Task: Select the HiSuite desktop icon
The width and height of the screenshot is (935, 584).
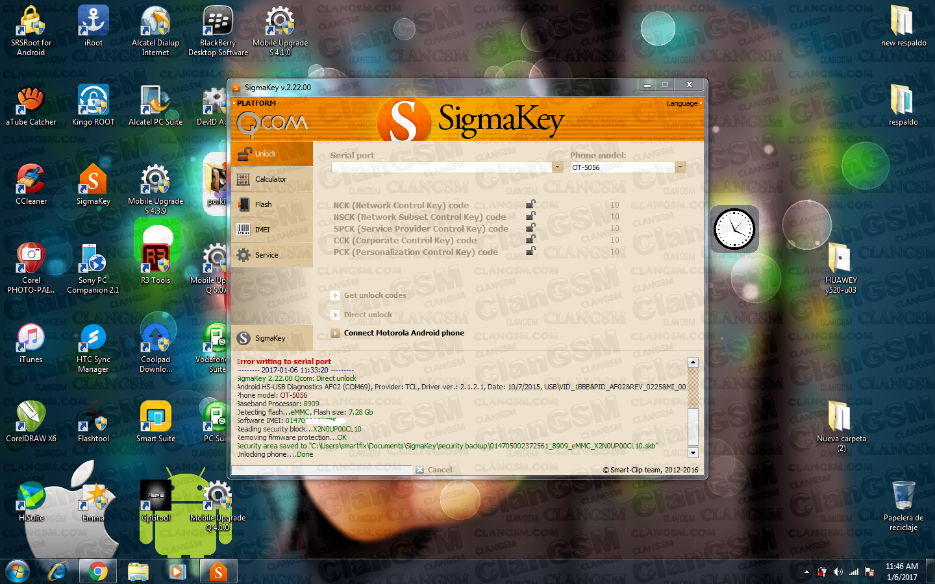Action: pos(31,502)
